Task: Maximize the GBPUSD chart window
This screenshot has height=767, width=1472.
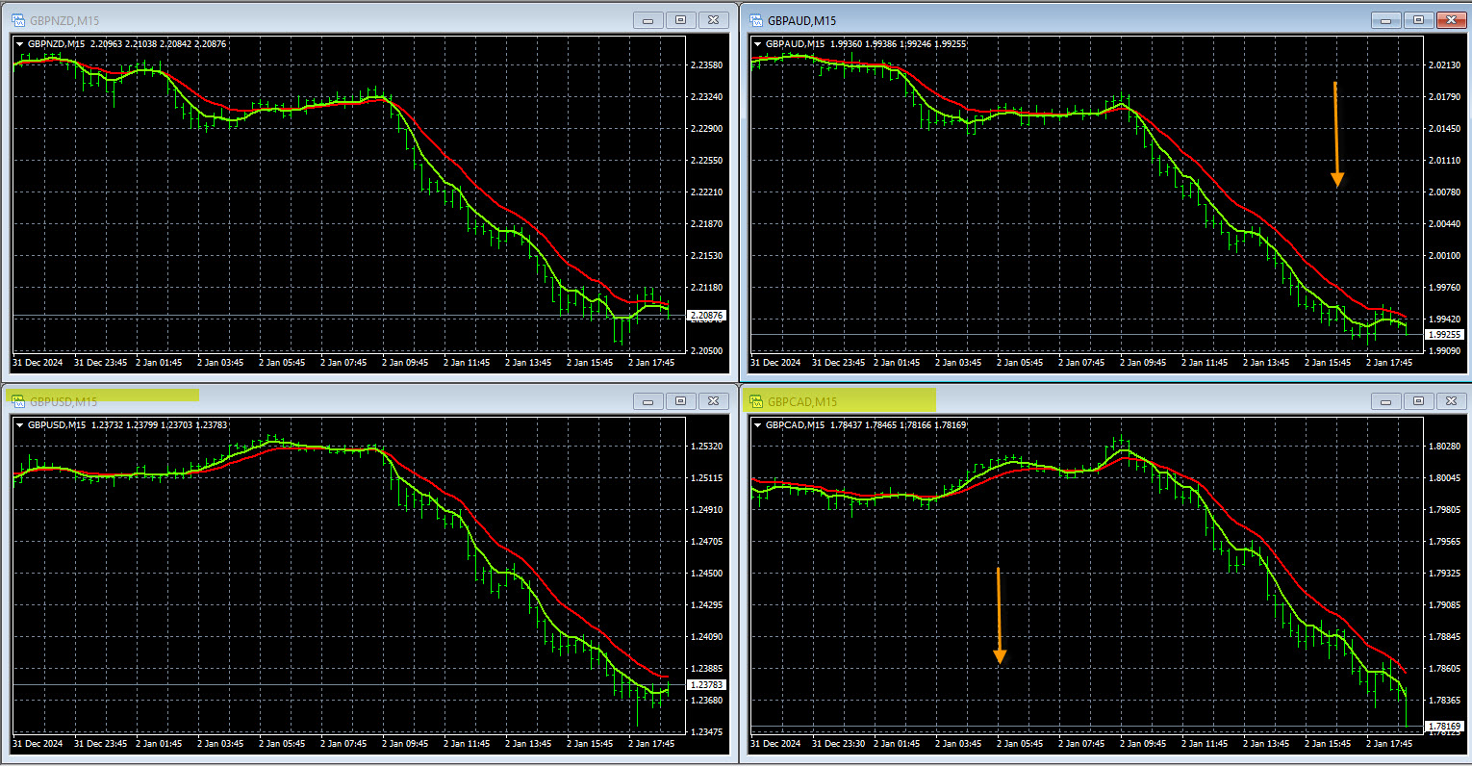Action: (680, 400)
